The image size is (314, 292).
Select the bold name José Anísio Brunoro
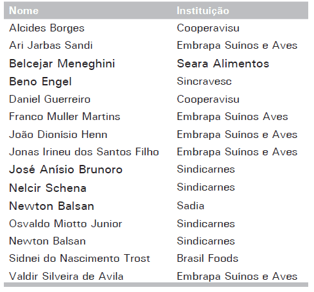coord(65,169)
